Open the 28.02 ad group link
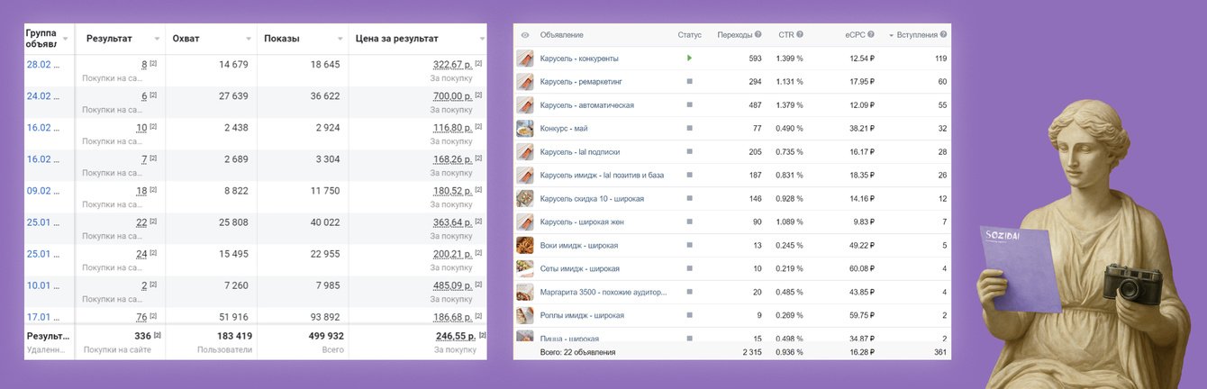 pyautogui.click(x=41, y=65)
